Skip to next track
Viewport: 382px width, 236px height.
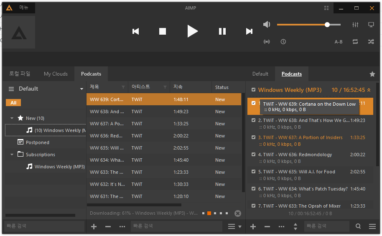(x=249, y=31)
